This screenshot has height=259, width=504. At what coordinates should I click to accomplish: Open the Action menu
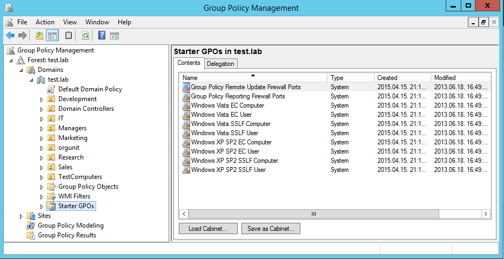click(x=45, y=22)
